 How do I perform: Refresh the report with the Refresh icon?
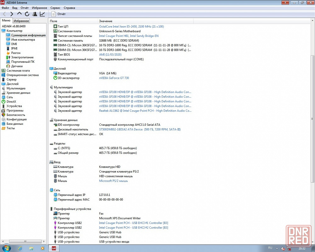pos(27,14)
